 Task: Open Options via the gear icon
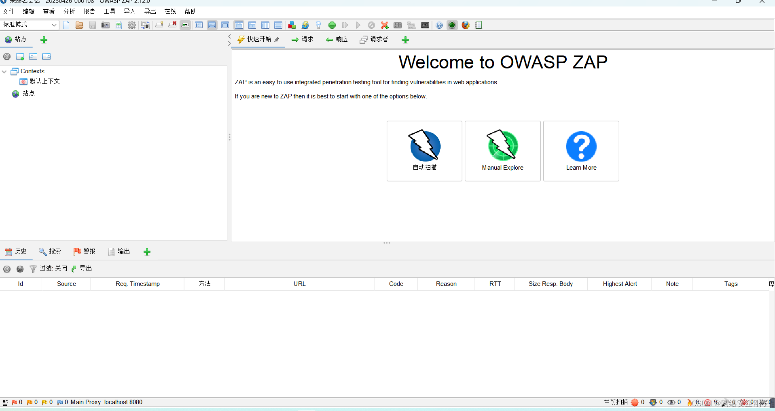[x=132, y=25]
